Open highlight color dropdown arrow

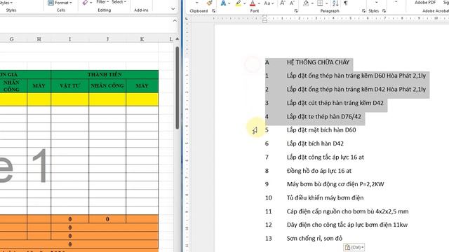pos(244,3)
